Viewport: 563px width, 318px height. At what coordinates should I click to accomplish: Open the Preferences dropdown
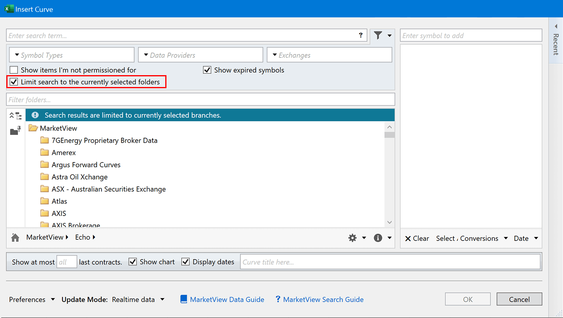(x=32, y=299)
